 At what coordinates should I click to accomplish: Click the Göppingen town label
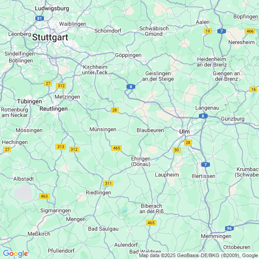128,55
